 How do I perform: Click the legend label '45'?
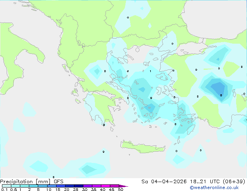pos(111,189)
